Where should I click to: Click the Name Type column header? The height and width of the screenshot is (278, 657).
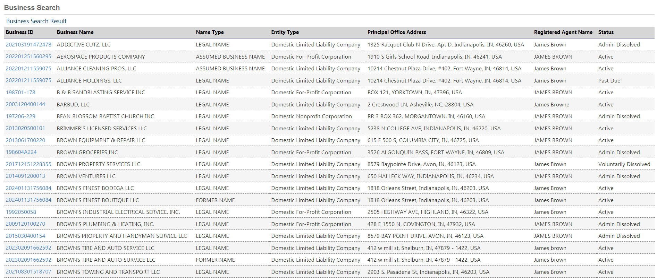click(x=210, y=32)
